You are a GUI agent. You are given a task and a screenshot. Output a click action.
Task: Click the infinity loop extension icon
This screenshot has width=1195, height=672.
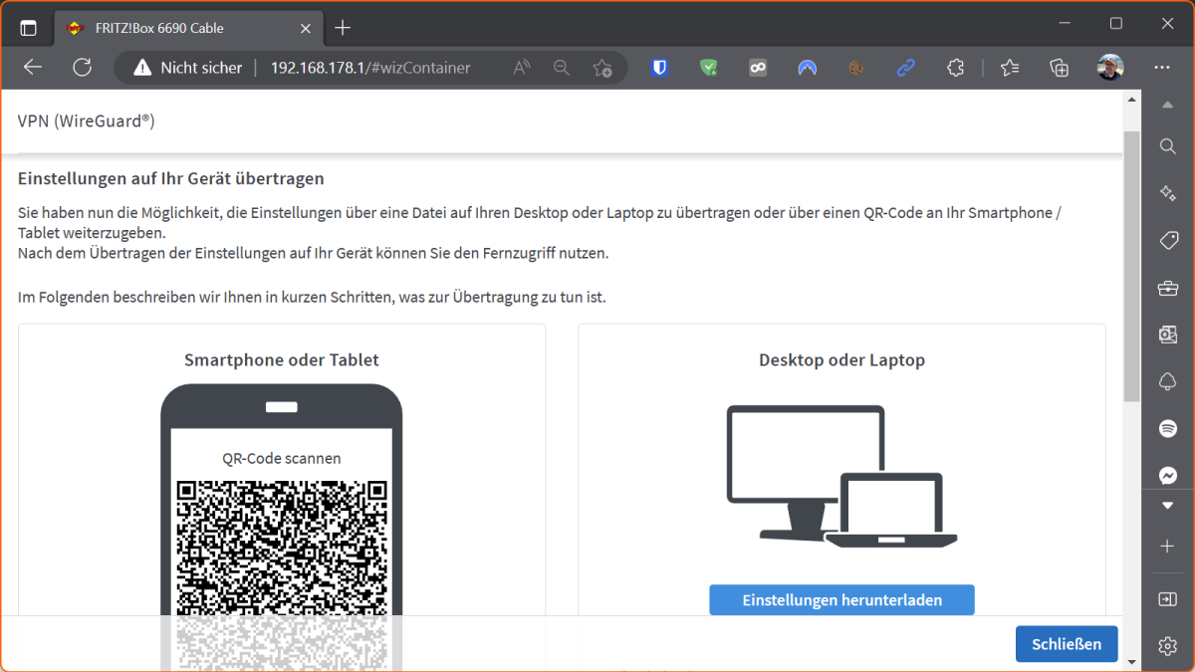pyautogui.click(x=758, y=68)
